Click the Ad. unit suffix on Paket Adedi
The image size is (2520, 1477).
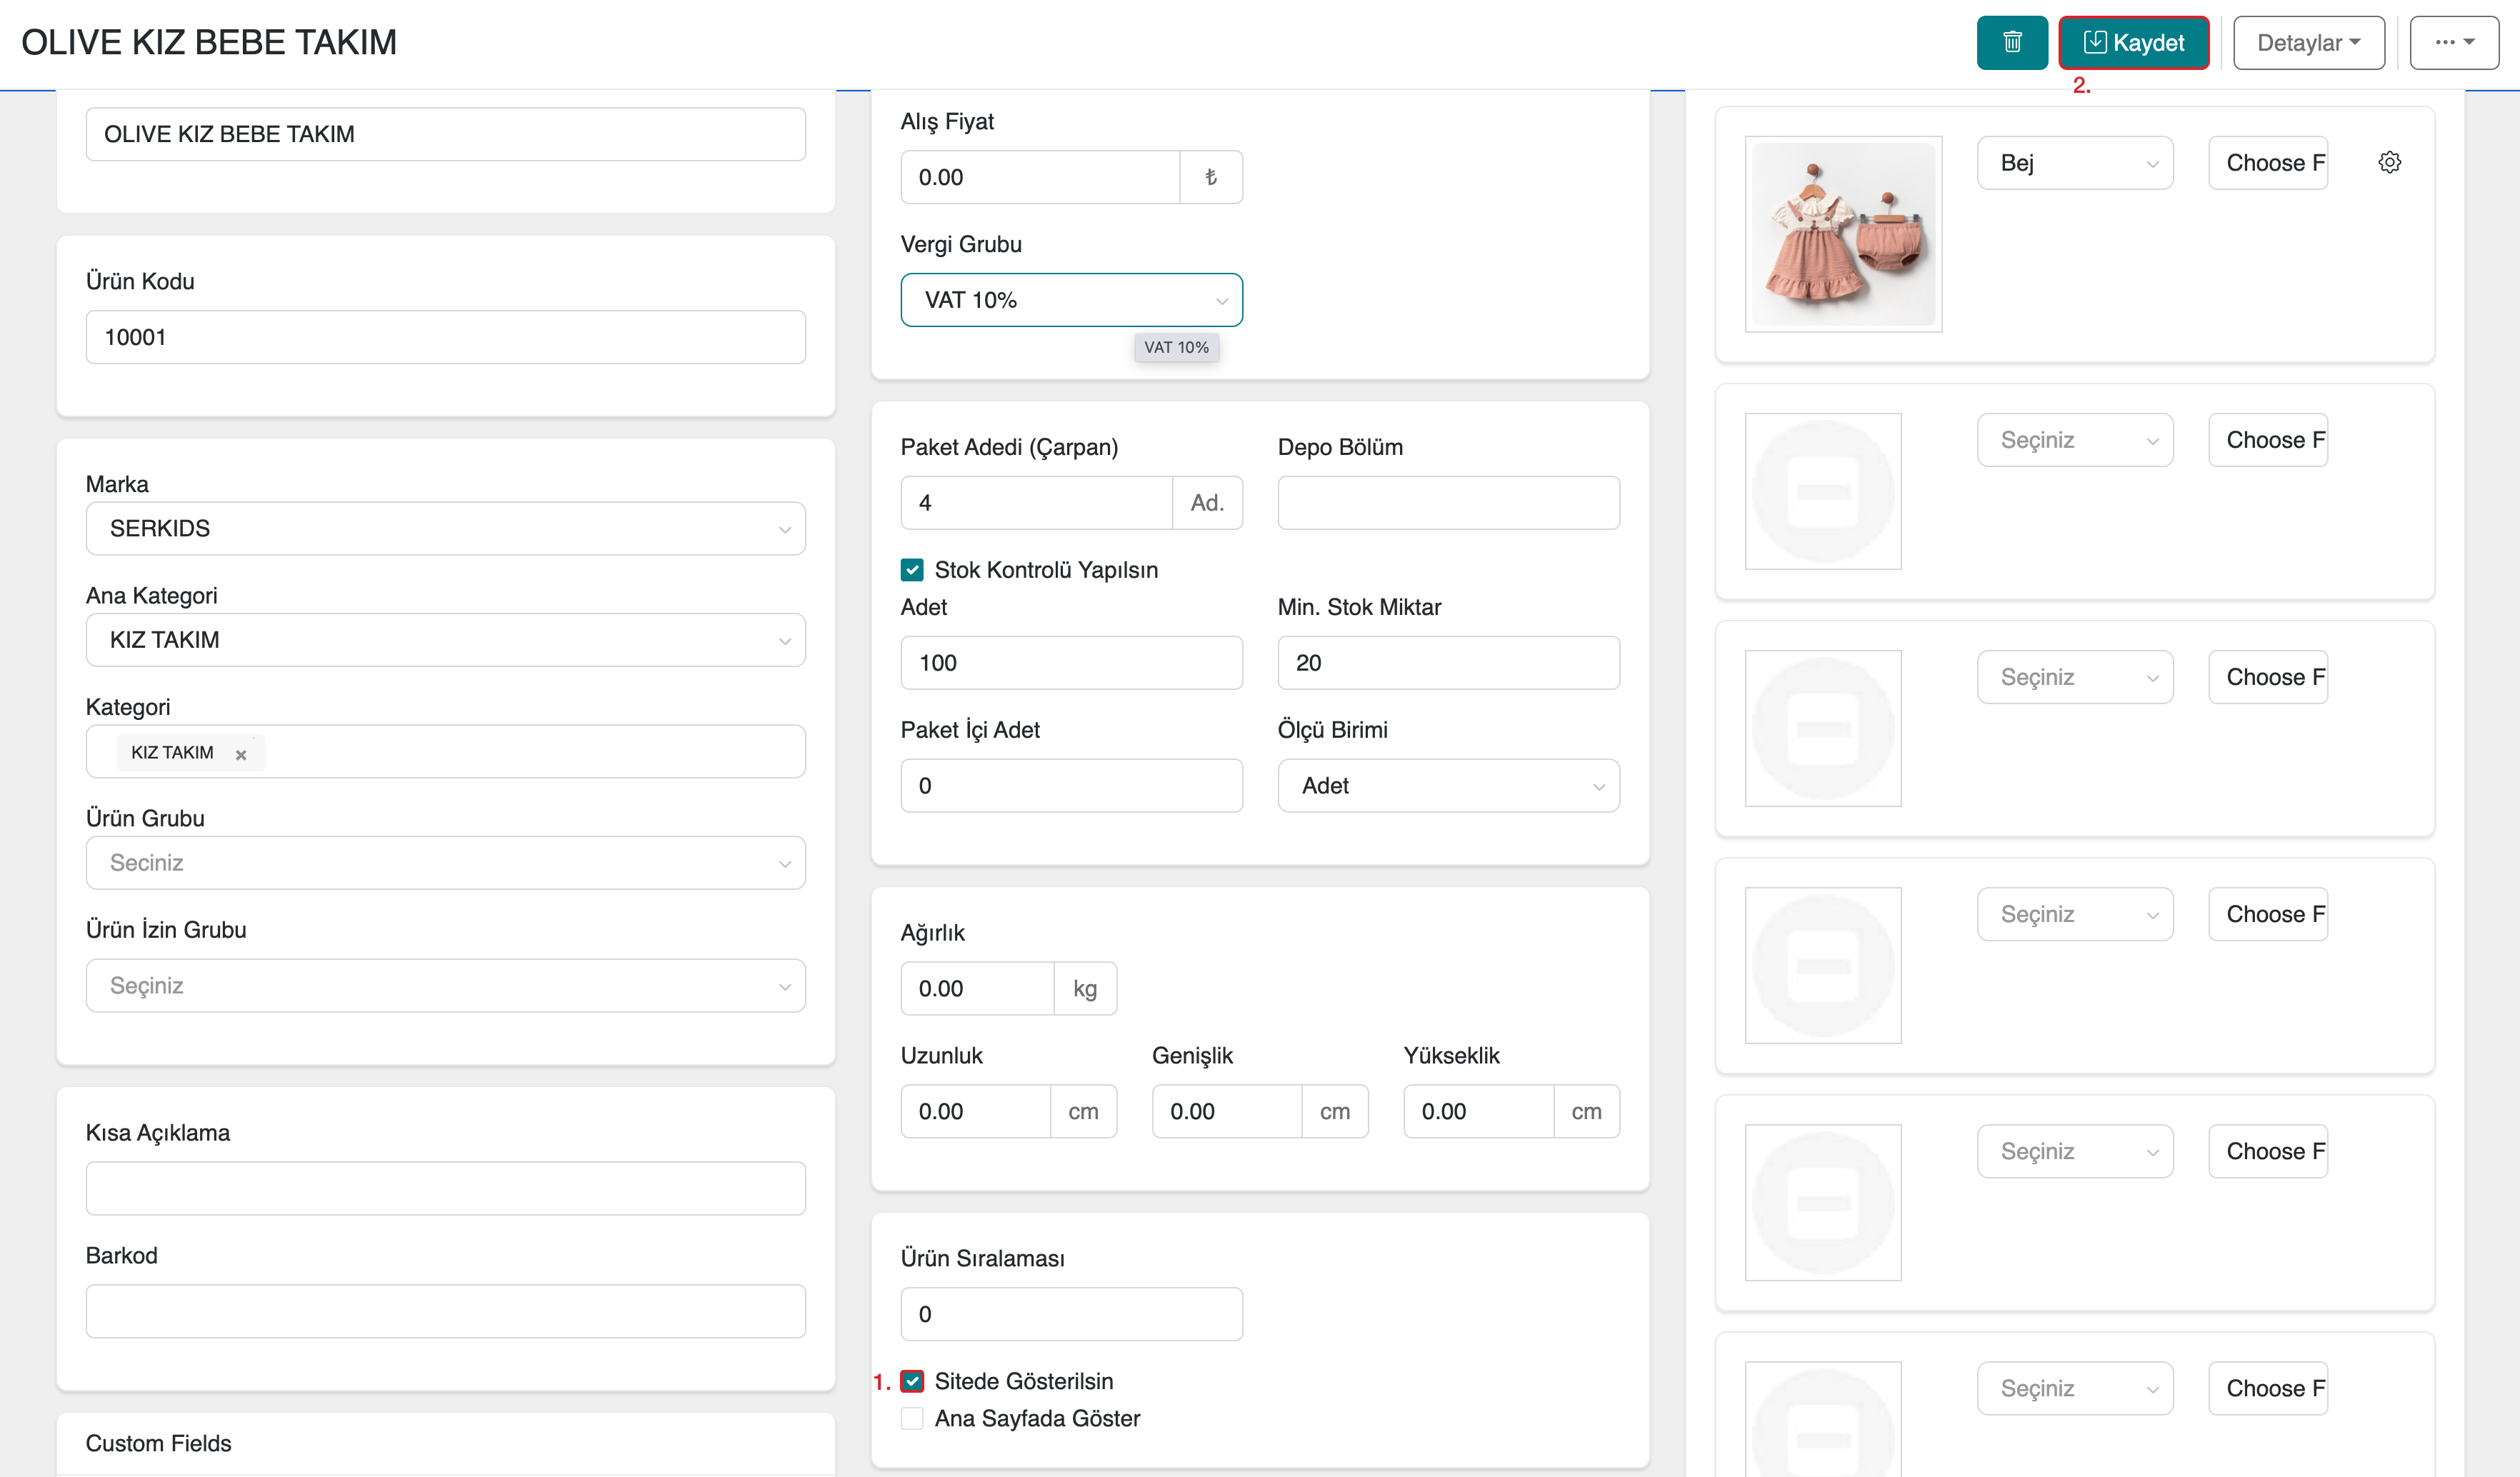(1206, 503)
